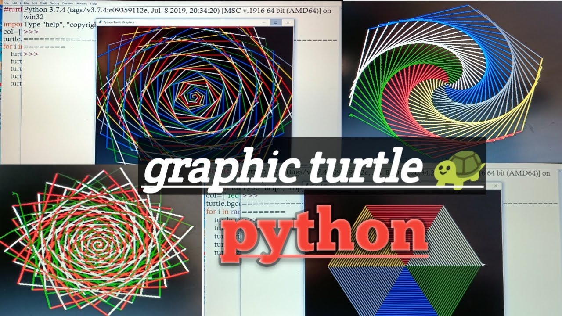Open the Debug menu in IDLE Shell

tap(54, 4)
